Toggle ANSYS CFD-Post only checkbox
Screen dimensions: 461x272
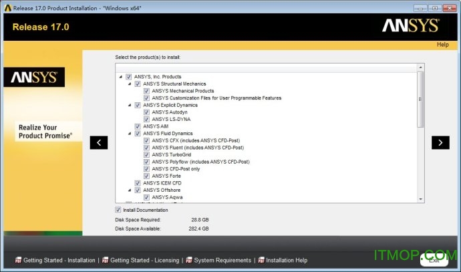click(146, 169)
